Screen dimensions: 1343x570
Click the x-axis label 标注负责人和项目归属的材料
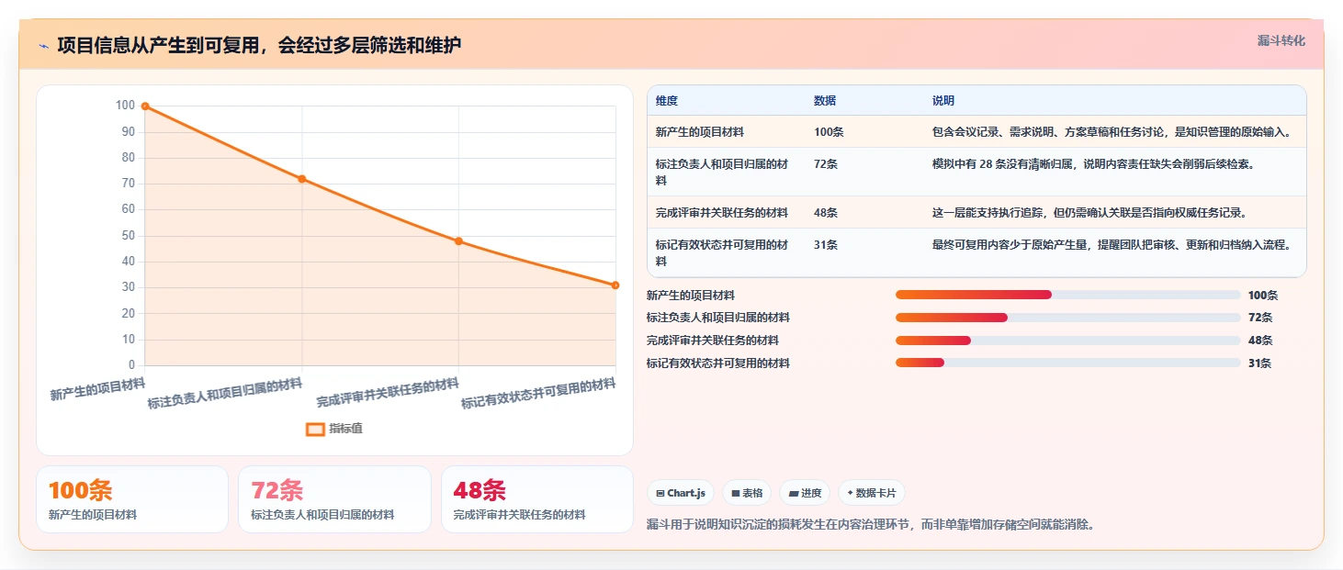pyautogui.click(x=225, y=394)
